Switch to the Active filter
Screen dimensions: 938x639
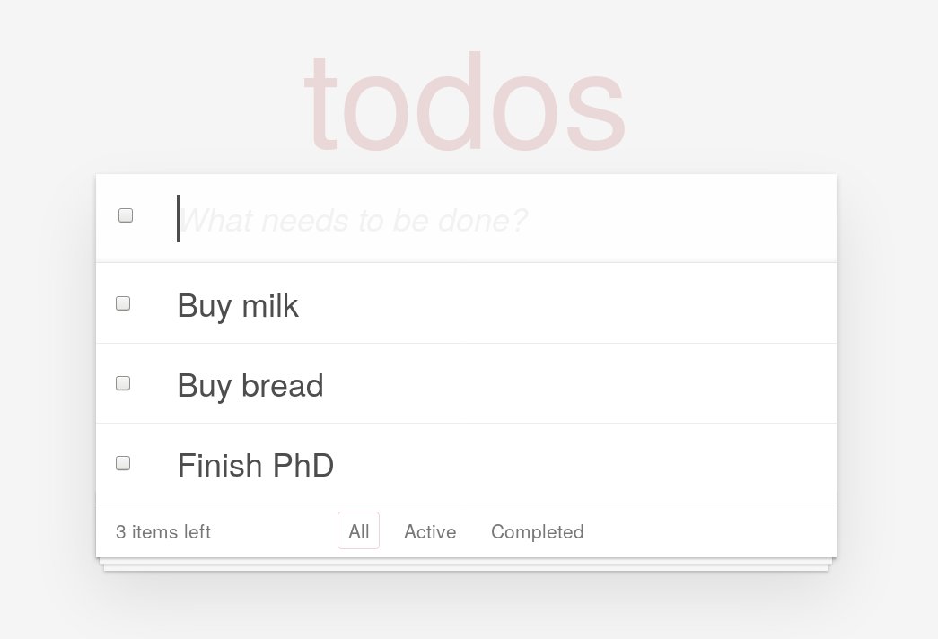(x=430, y=531)
